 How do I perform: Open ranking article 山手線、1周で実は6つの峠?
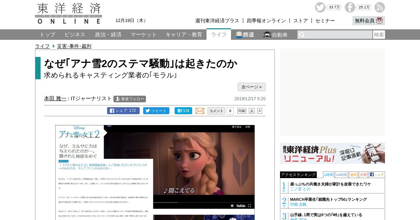click(326, 215)
